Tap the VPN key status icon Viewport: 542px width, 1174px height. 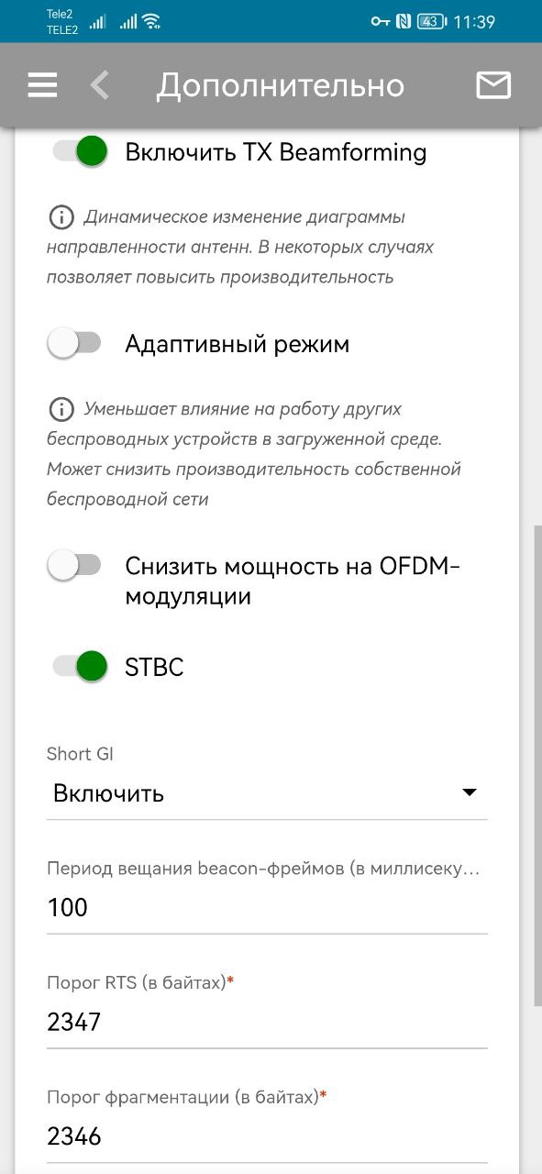pyautogui.click(x=381, y=21)
